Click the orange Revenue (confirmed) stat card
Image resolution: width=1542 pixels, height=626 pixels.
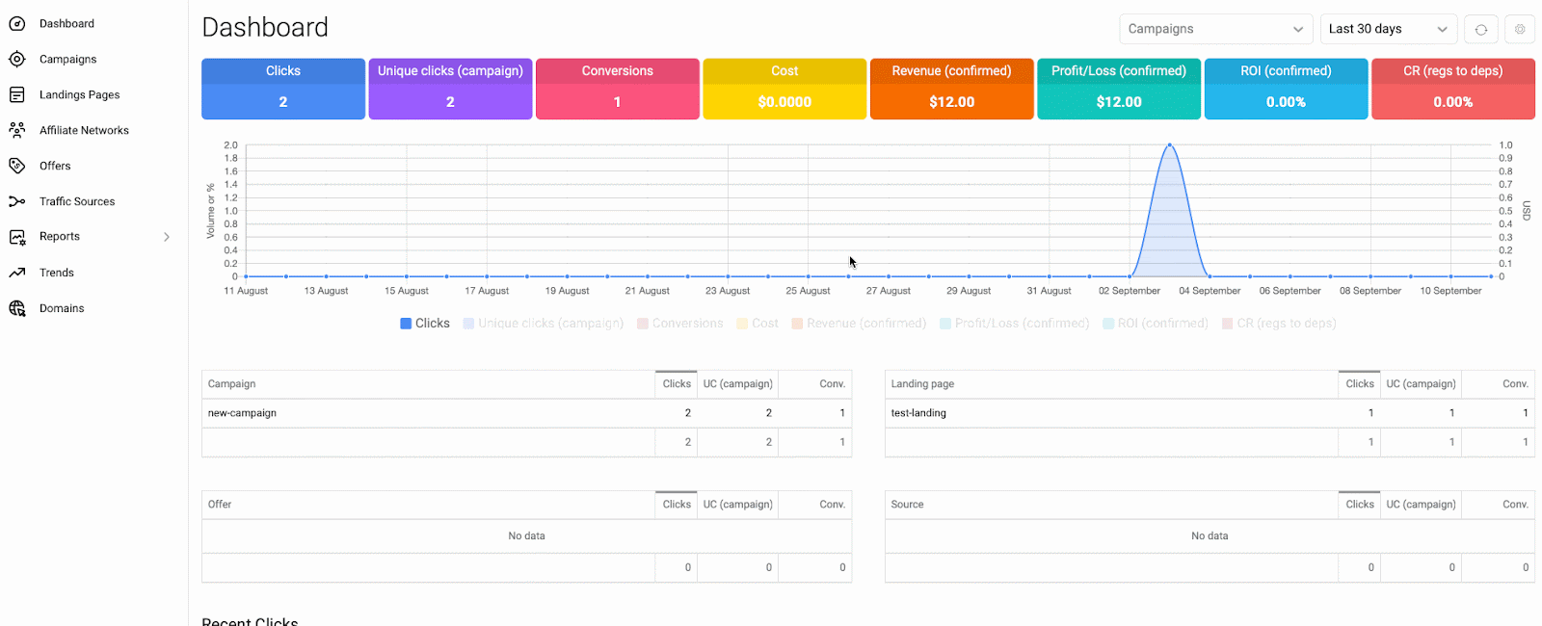click(951, 89)
